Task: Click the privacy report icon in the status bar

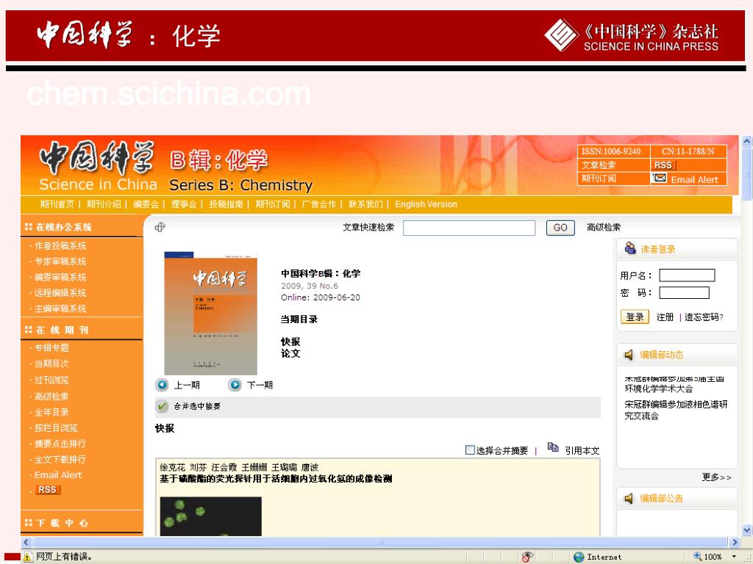Action: 527,557
